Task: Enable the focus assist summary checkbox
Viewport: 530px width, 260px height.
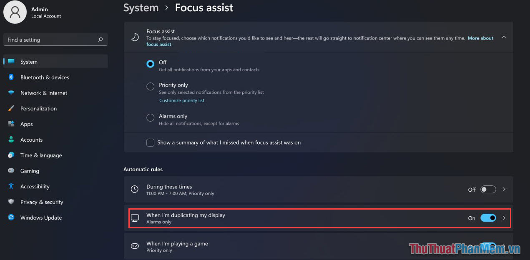Action: [150, 142]
